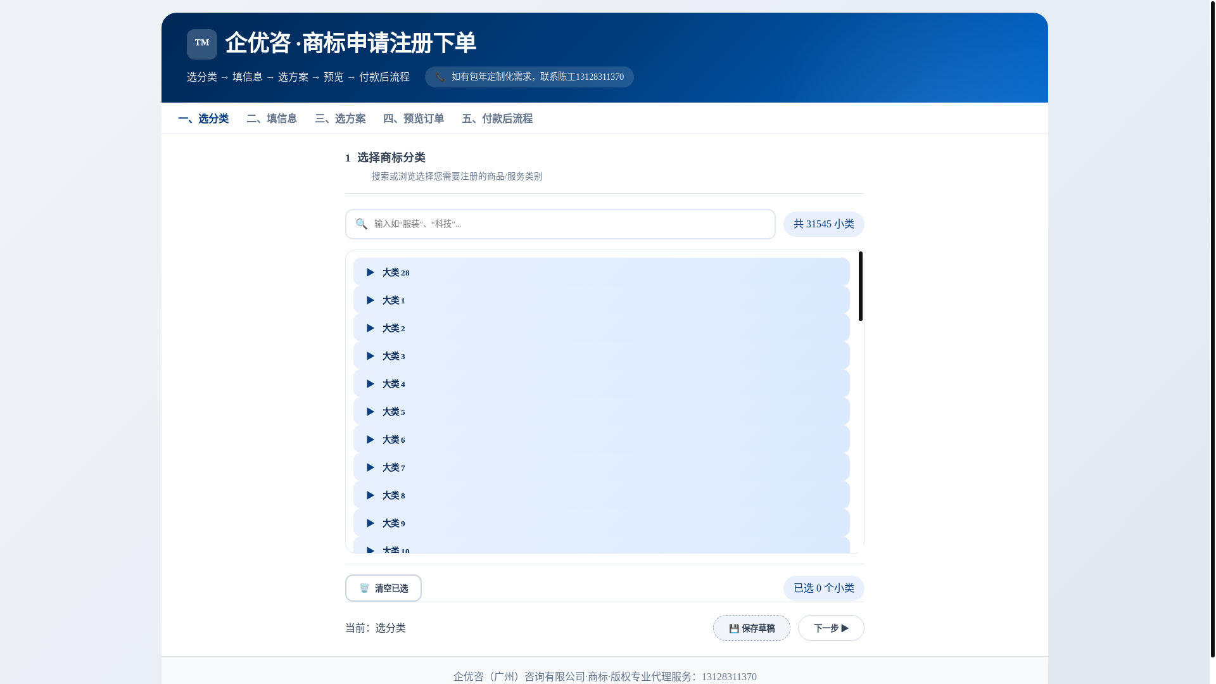The width and height of the screenshot is (1216, 684).
Task: Click 保存草稿 button
Action: coord(752,628)
